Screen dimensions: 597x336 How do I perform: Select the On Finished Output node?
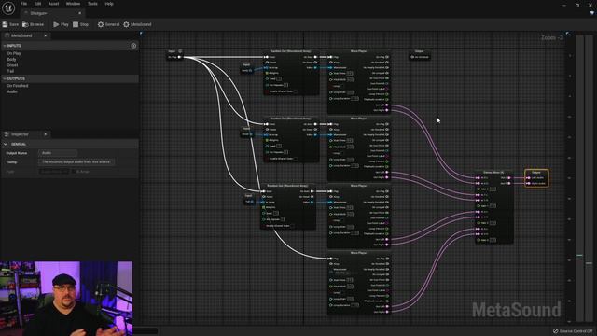click(419, 54)
